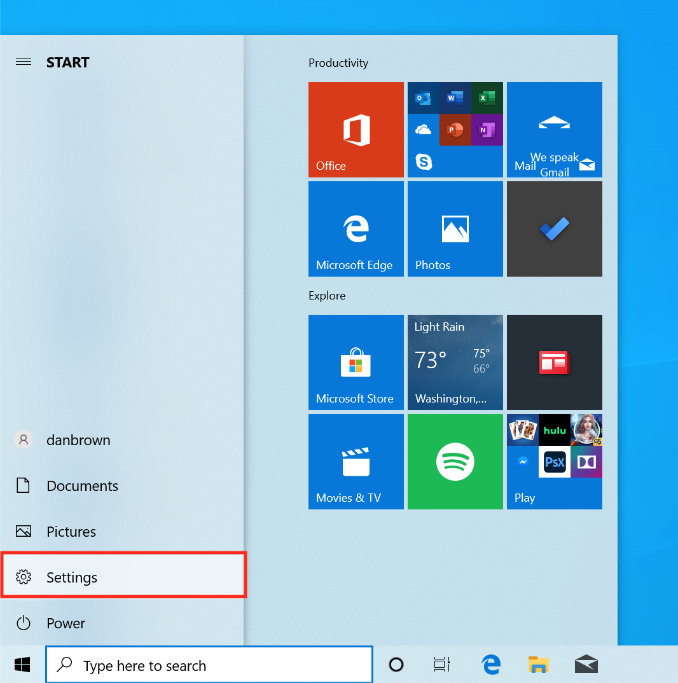Open the Mail tile

pos(554,130)
